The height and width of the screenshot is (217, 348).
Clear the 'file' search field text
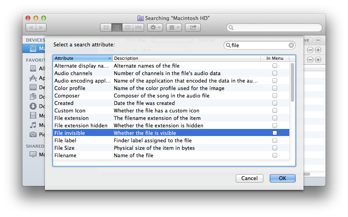pos(291,46)
